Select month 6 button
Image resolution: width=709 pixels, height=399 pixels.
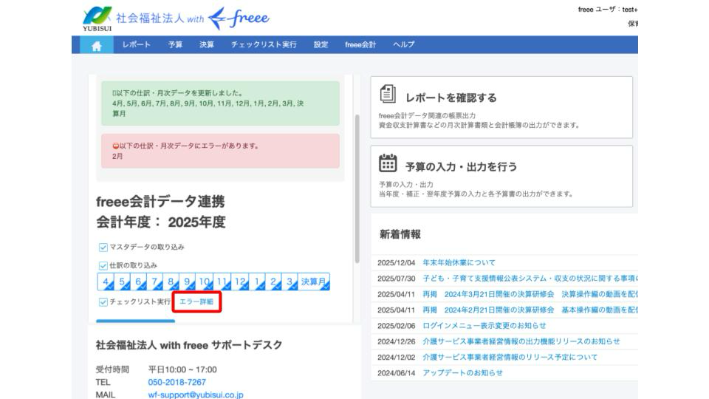click(x=138, y=282)
